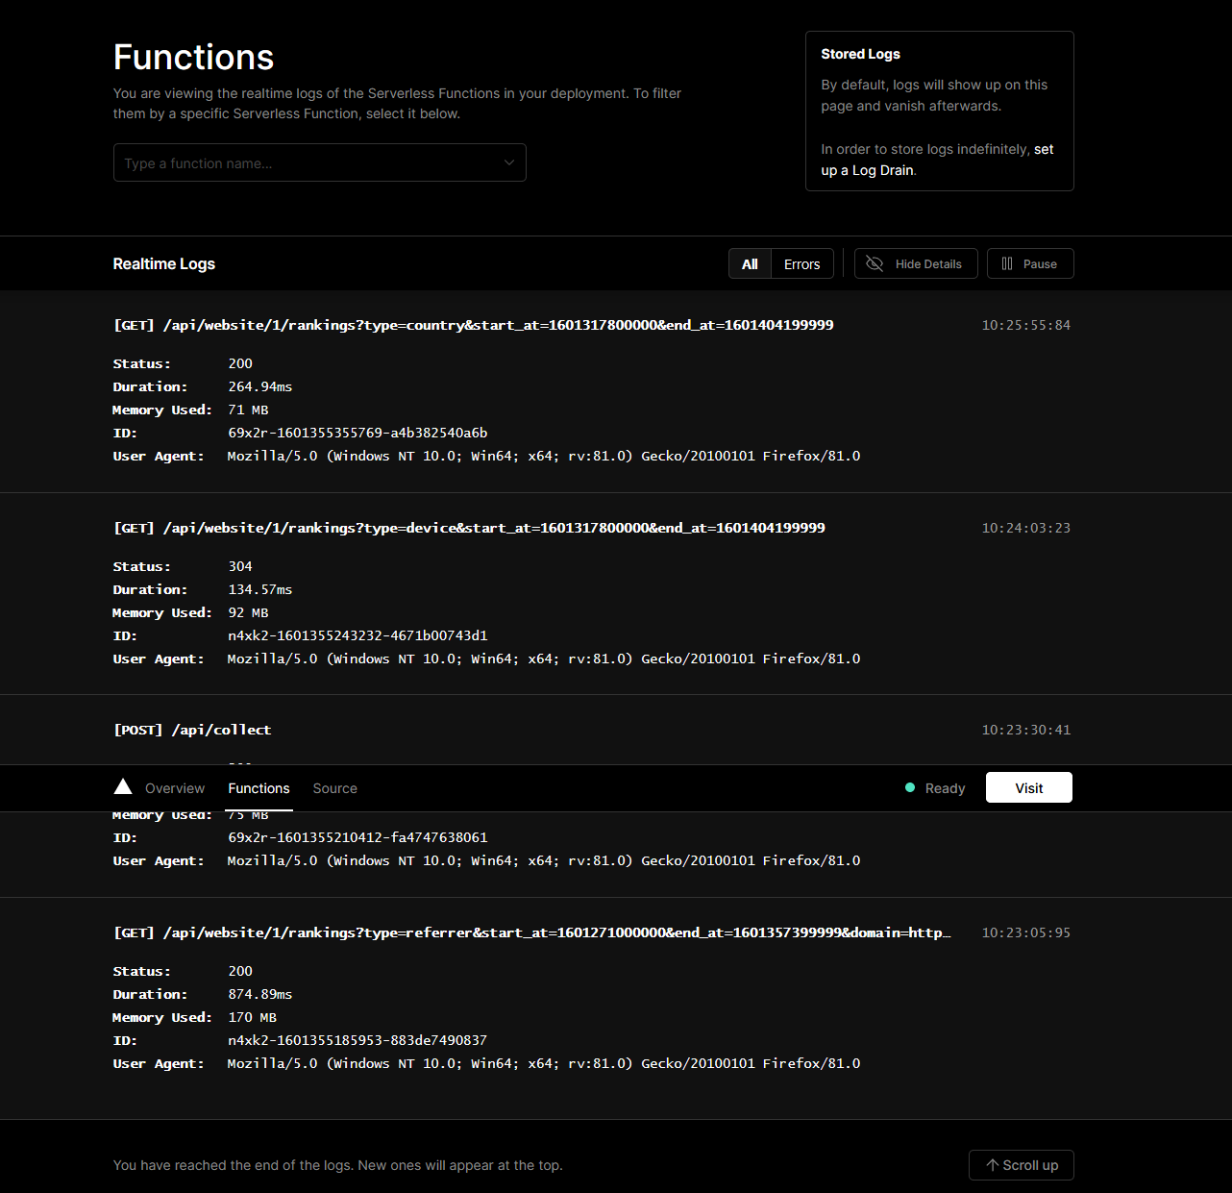The width and height of the screenshot is (1232, 1193).
Task: Open the Source tab
Action: click(x=334, y=787)
